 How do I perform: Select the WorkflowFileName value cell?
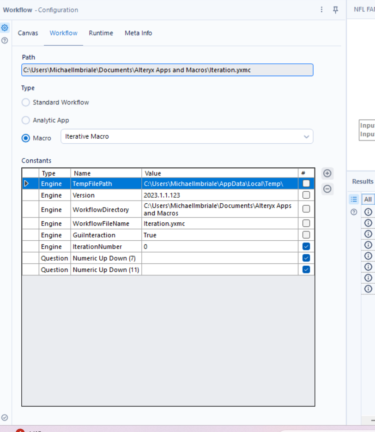219,224
